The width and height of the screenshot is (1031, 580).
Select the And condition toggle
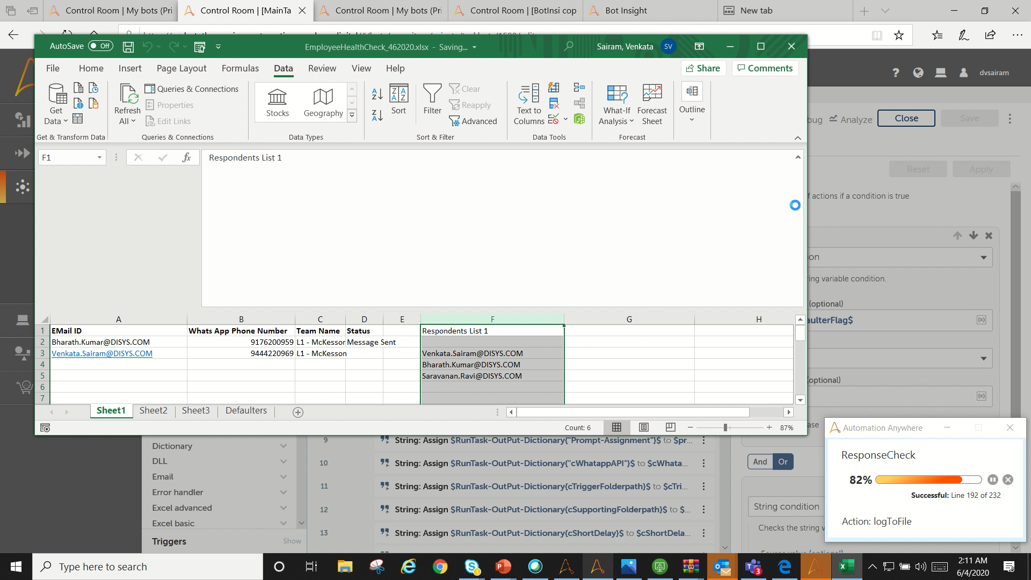(760, 461)
